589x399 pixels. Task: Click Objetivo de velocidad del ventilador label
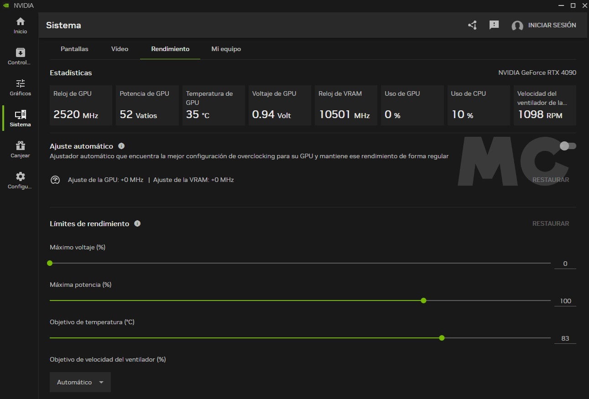pos(108,359)
